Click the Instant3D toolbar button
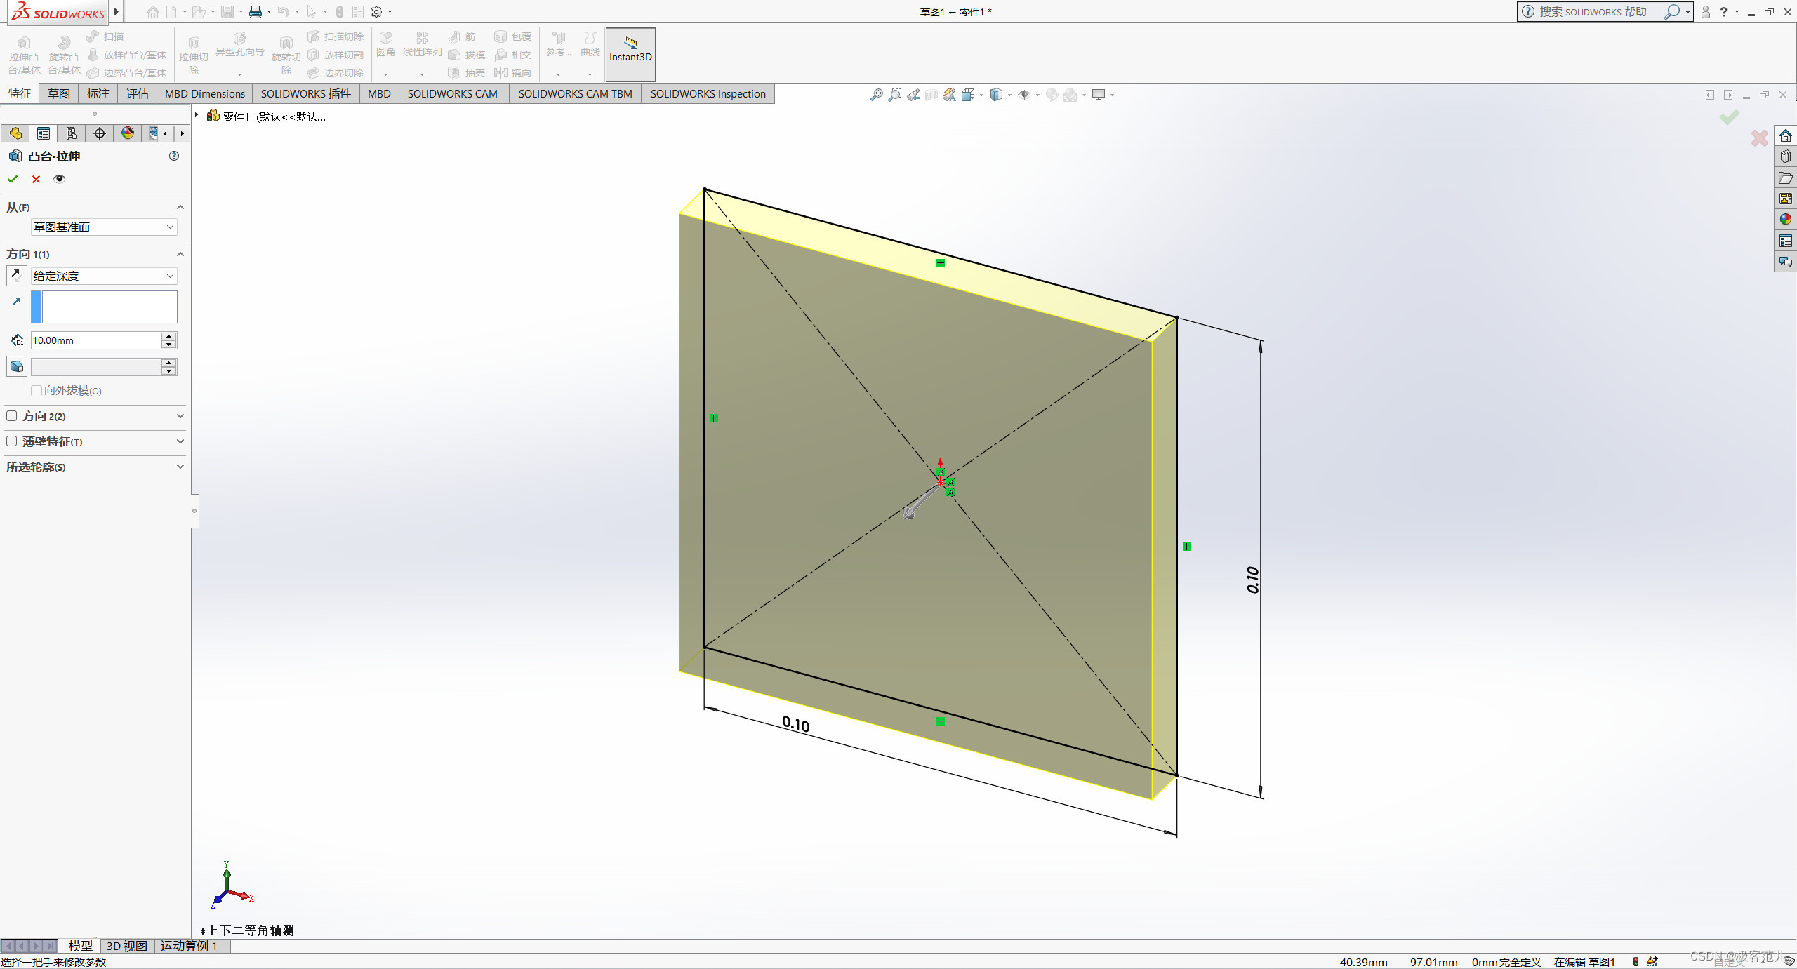 [630, 55]
